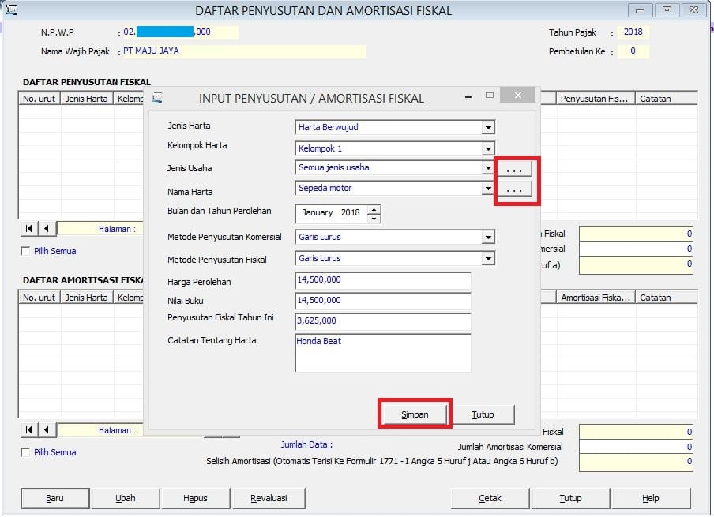Screen dimensions: 714x517
Task: Click Tutup button in the main window
Action: coord(570,498)
